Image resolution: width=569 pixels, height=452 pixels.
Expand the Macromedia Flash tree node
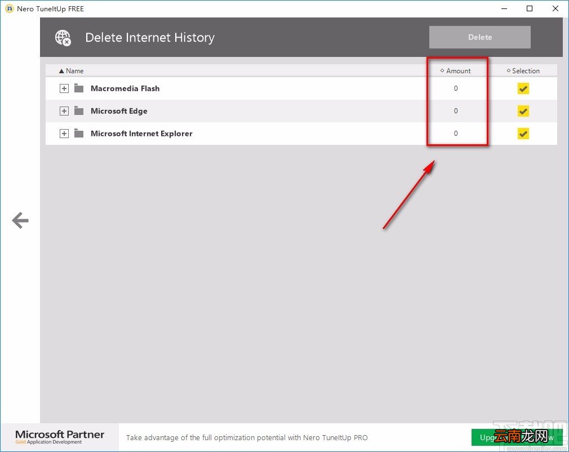64,88
